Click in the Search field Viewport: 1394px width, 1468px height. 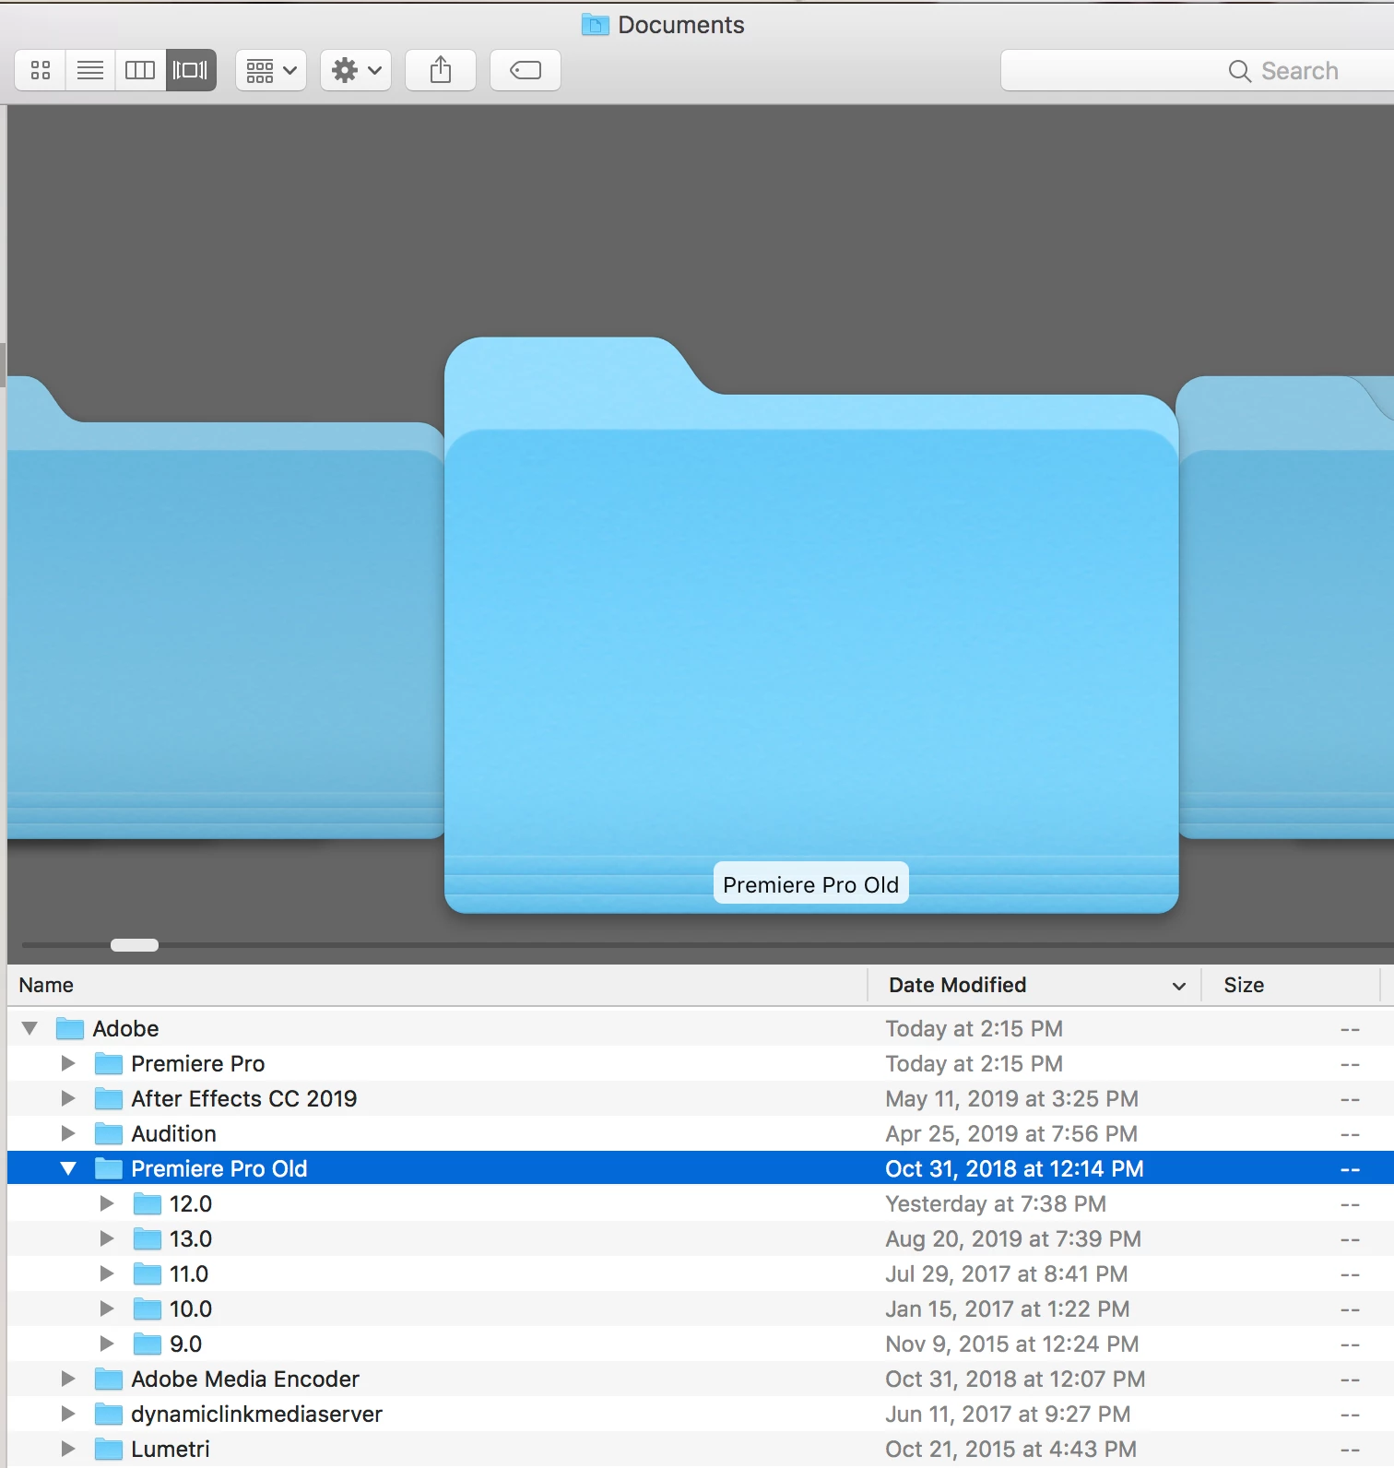click(1197, 71)
